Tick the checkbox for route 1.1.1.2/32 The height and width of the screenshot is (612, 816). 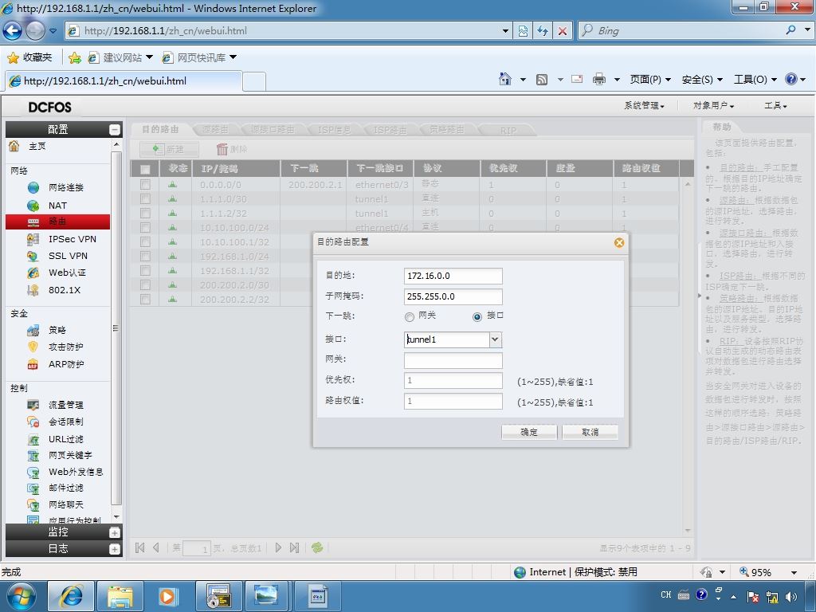pyautogui.click(x=145, y=214)
